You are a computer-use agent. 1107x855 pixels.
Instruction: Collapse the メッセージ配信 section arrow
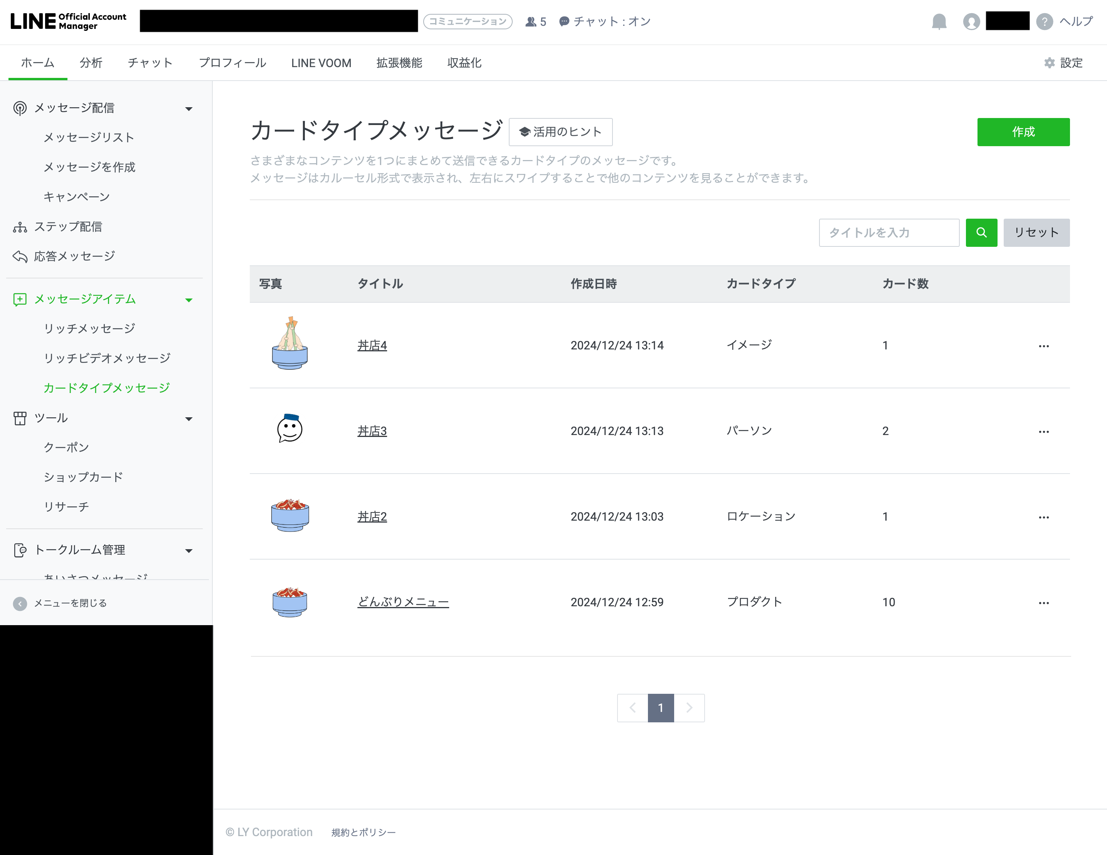pos(189,108)
